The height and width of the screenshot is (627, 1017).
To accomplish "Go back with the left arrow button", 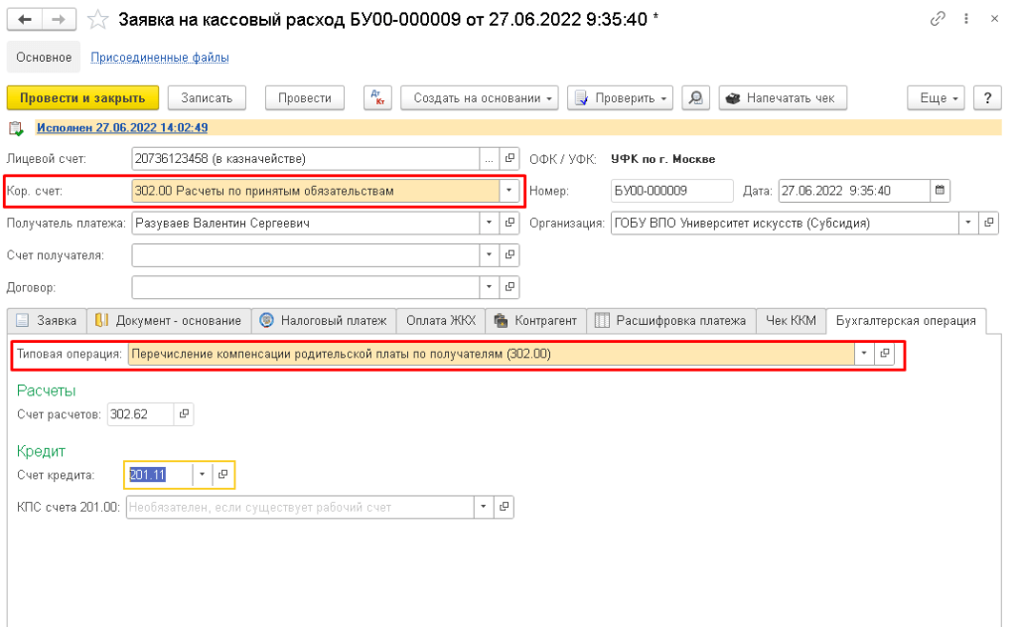I will click(25, 20).
